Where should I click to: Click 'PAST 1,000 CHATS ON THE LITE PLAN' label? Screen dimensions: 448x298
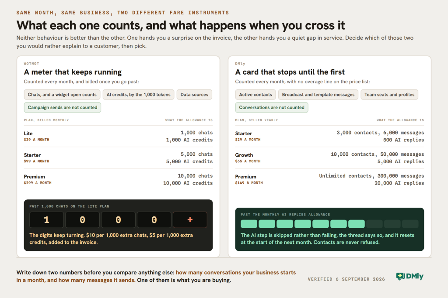click(69, 206)
